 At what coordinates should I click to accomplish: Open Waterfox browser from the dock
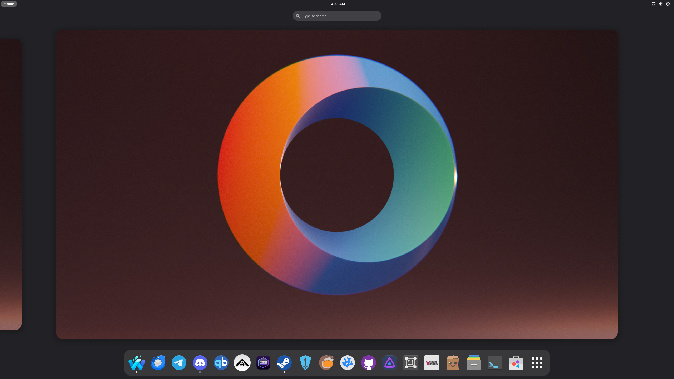coord(137,363)
